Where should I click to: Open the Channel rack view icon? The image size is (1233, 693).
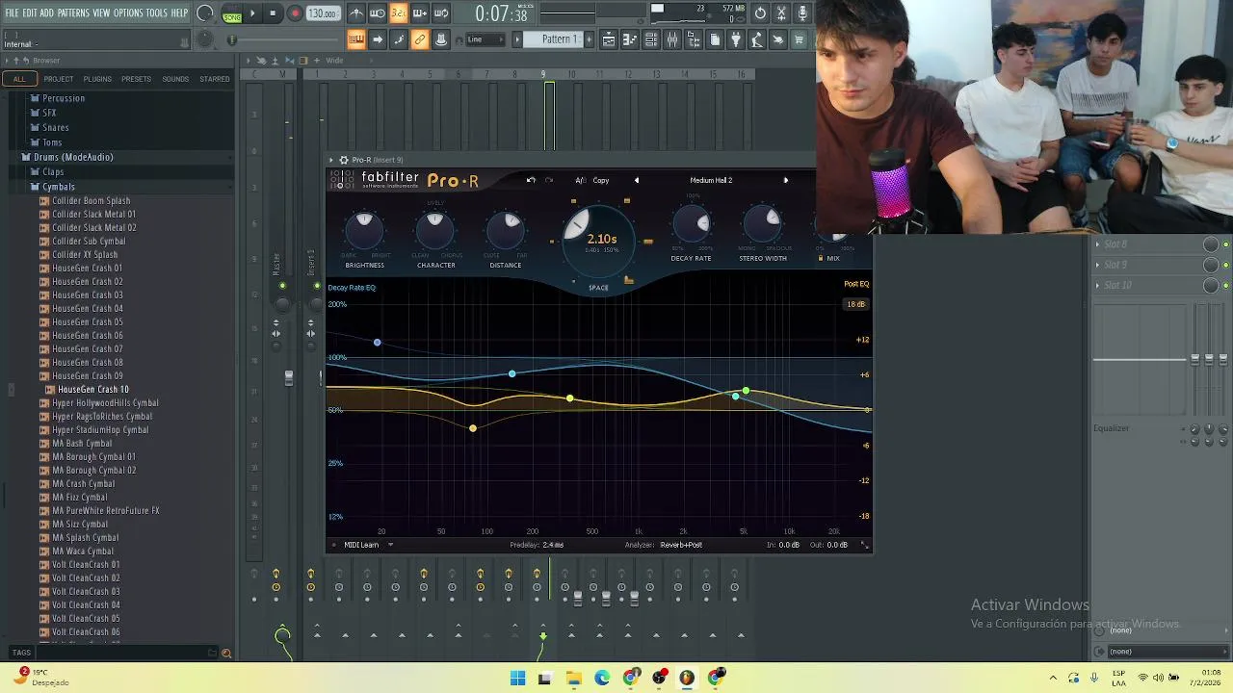651,39
